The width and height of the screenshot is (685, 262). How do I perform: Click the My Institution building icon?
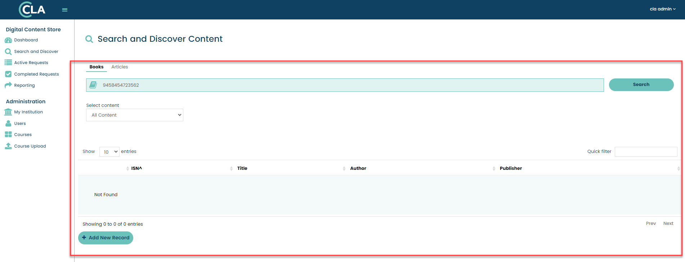click(x=8, y=112)
